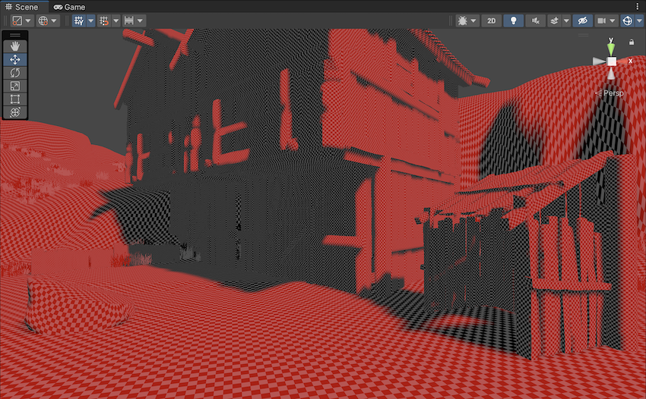Select the Rect transform tool
This screenshot has width=646, height=399.
tap(15, 99)
